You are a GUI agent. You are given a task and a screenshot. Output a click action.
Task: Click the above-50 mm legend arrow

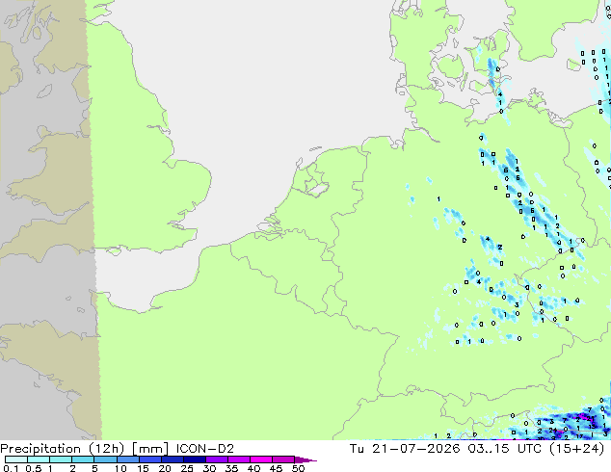pos(305,459)
